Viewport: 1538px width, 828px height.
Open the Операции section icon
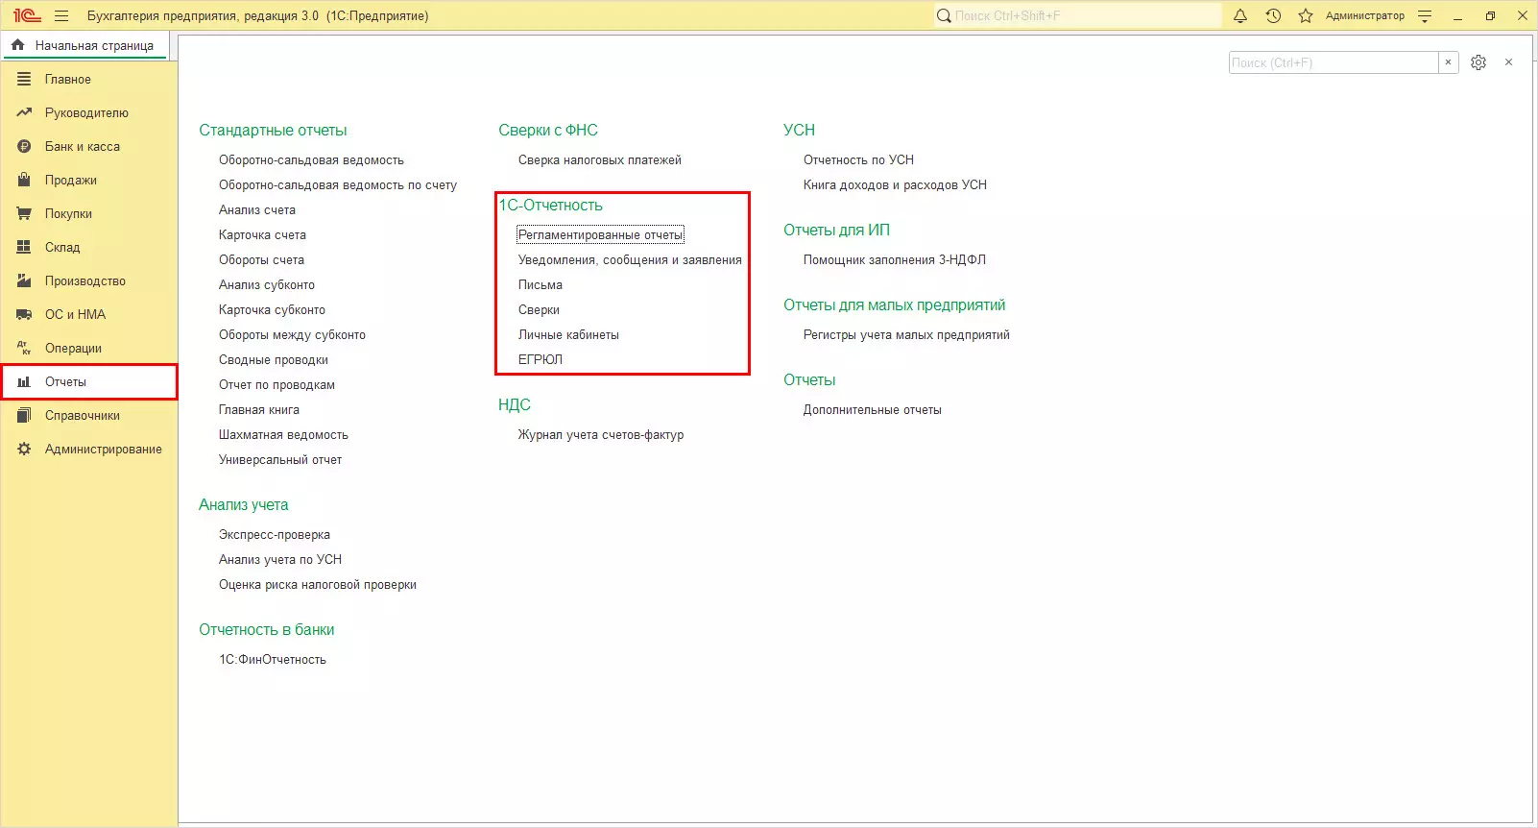[x=24, y=348]
